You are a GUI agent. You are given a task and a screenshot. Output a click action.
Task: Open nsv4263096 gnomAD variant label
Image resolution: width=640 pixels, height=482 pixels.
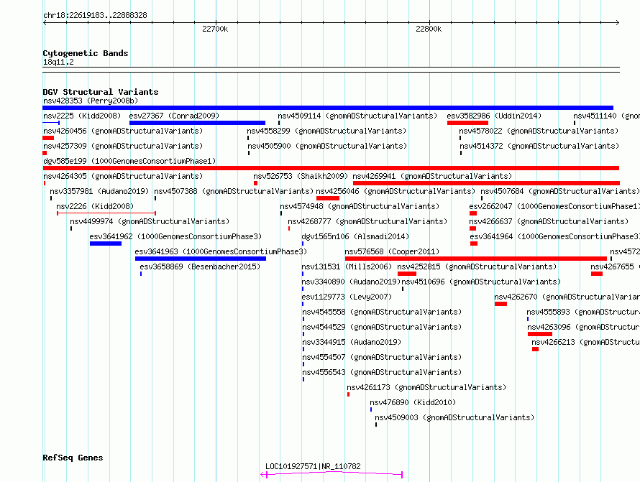(x=584, y=327)
